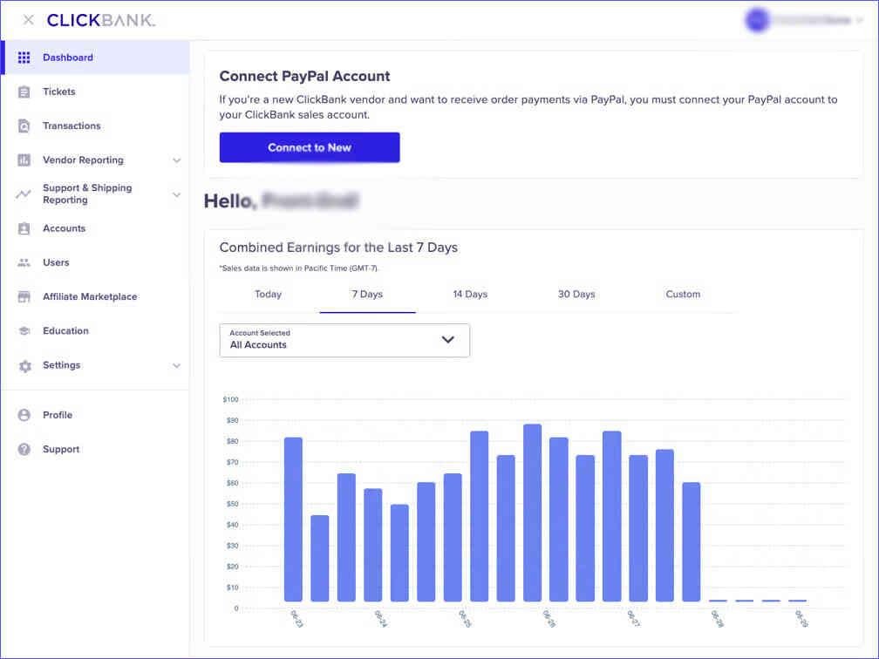Screen dimensions: 879x659
Task: Collapse the sidebar with the X icon
Action: pyautogui.click(x=27, y=19)
